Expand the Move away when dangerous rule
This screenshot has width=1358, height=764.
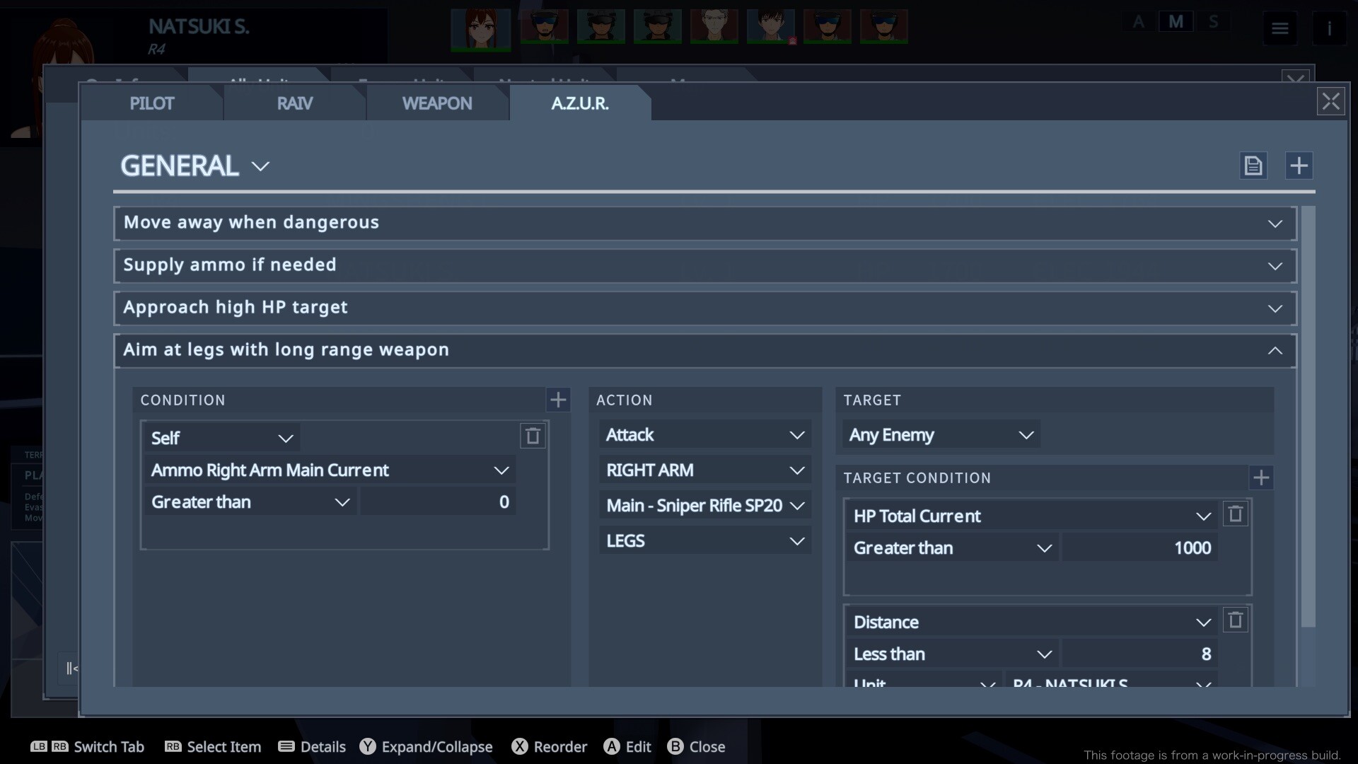[1275, 224]
